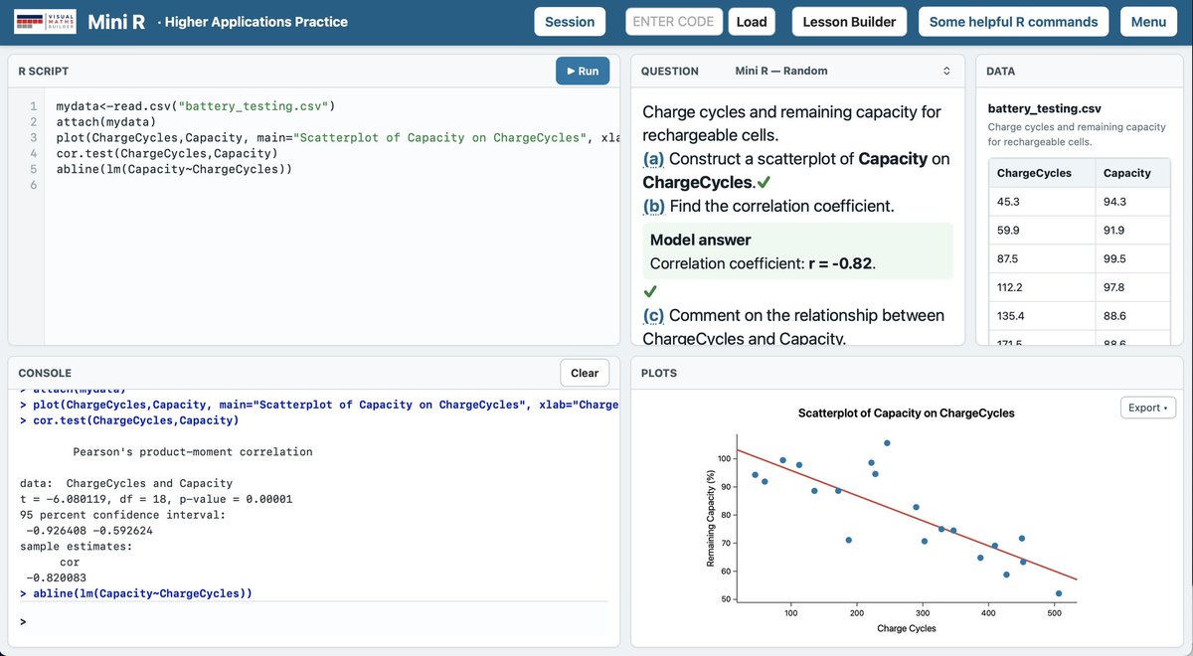
Task: Click the Model answer box
Action: coord(797,251)
